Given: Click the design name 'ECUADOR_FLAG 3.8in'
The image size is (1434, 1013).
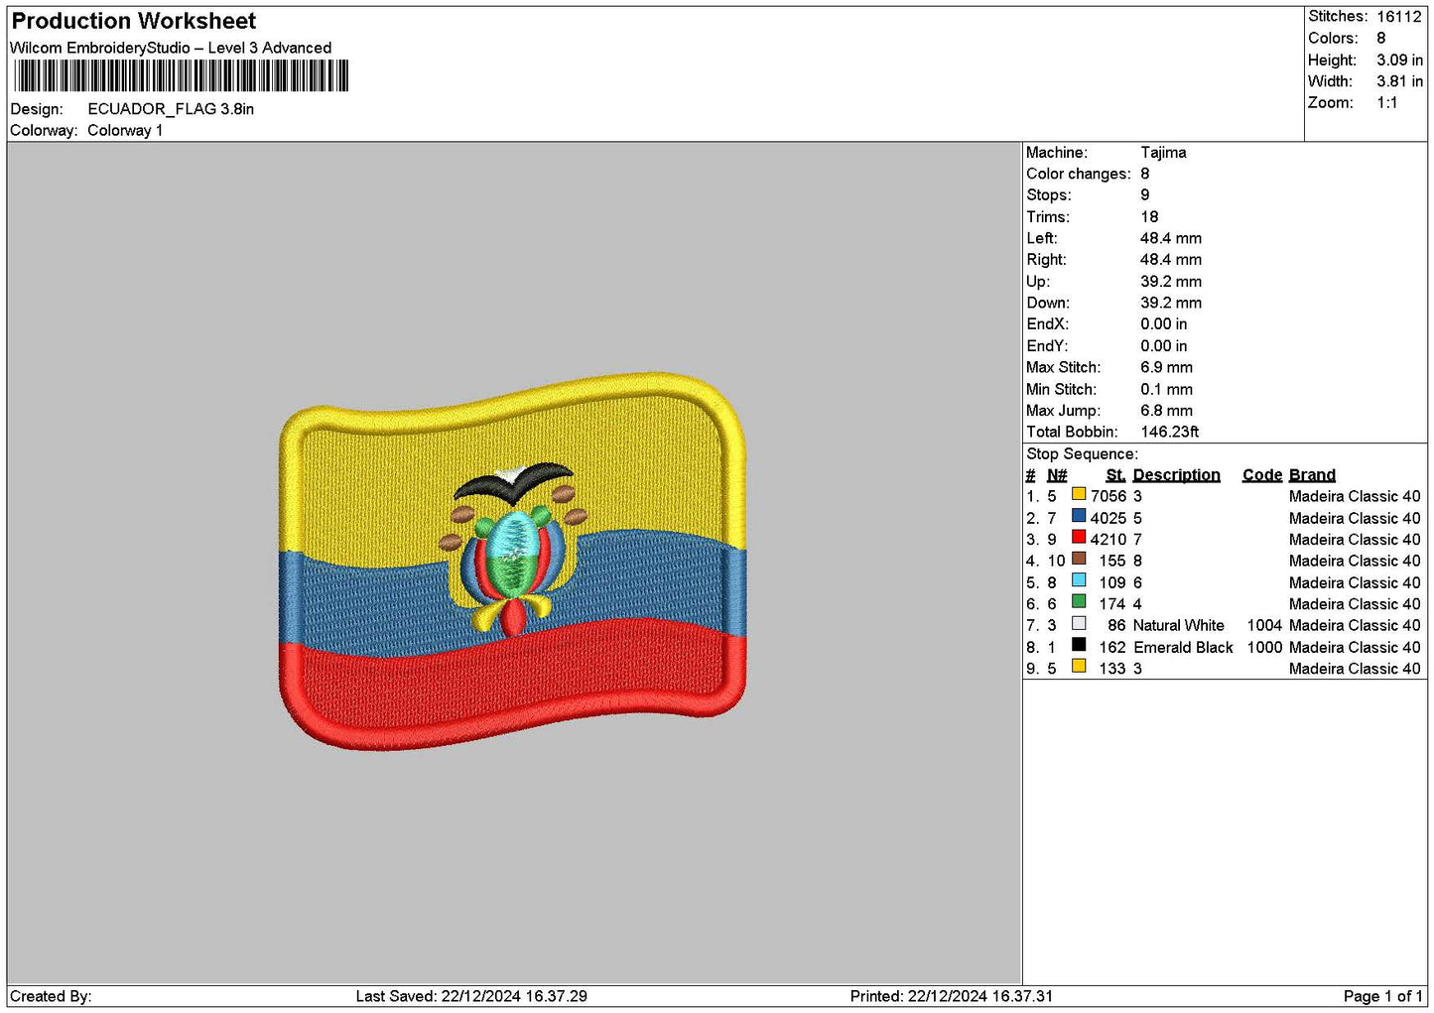Looking at the screenshot, I should pos(171,109).
